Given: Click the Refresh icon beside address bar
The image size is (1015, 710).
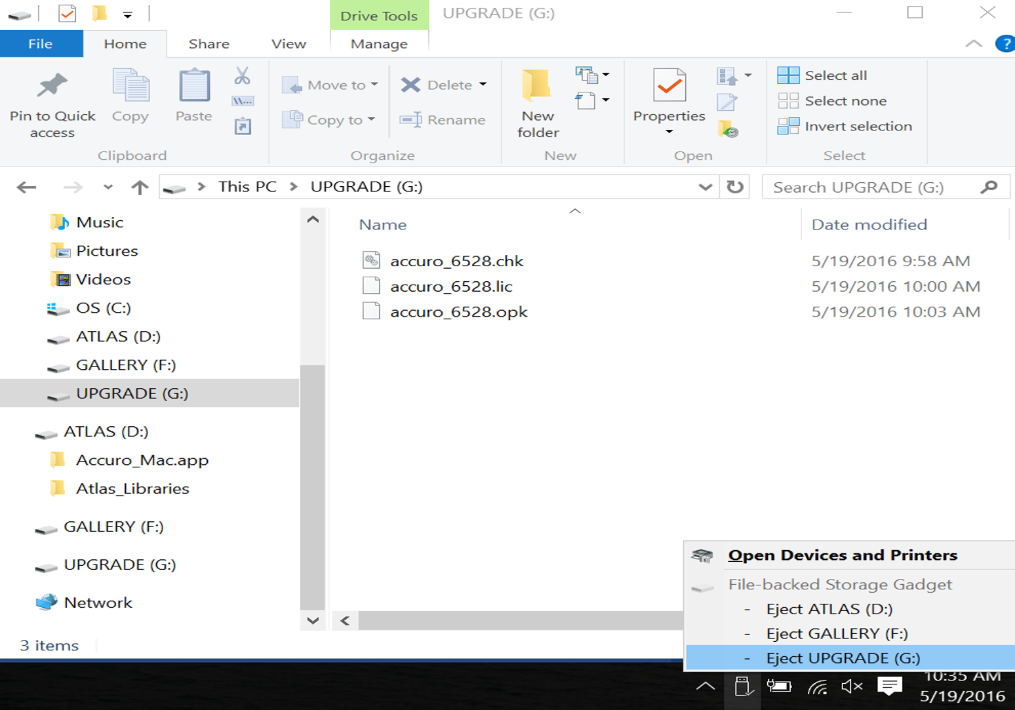Looking at the screenshot, I should 735,187.
